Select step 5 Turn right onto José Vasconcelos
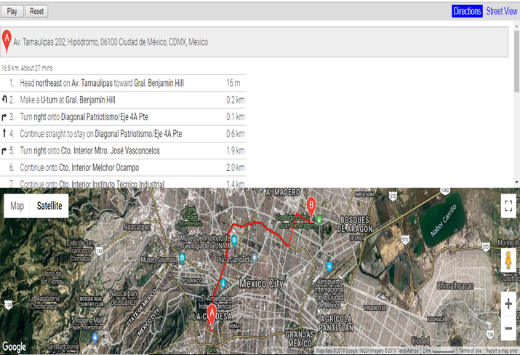The height and width of the screenshot is (355, 520). pos(123,151)
